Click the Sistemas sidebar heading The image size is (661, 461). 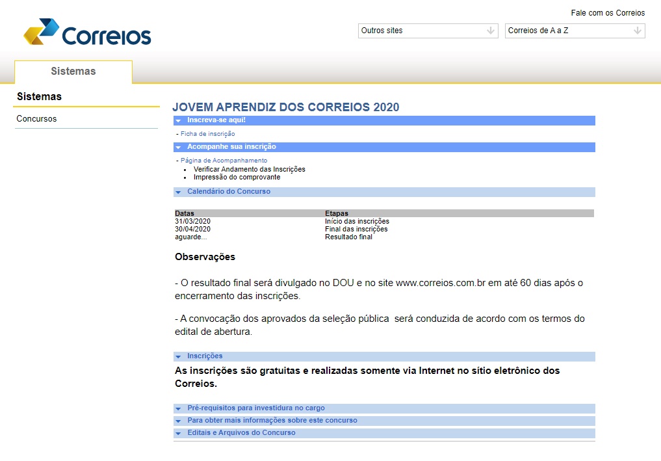[x=39, y=97]
